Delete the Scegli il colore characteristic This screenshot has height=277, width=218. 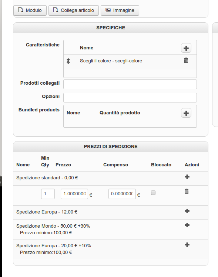click(186, 61)
